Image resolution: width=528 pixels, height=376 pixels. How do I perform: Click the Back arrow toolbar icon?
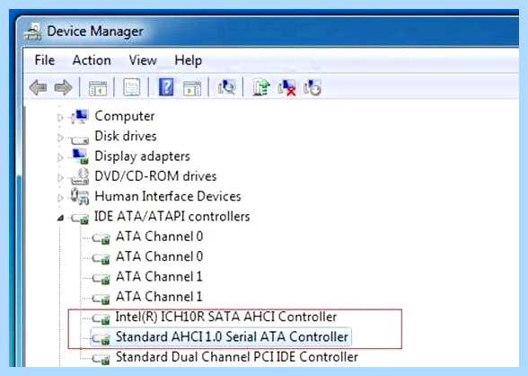point(38,87)
